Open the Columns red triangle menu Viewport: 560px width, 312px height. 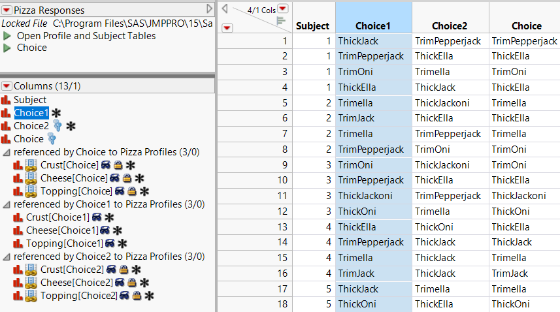pos(7,86)
